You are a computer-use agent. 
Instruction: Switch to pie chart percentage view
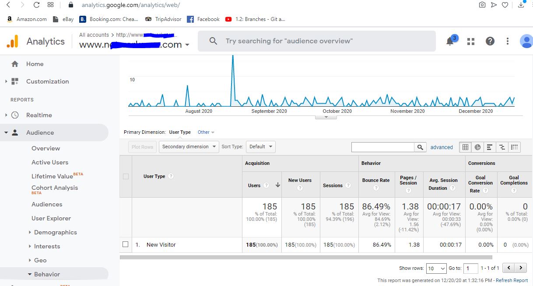(477, 147)
